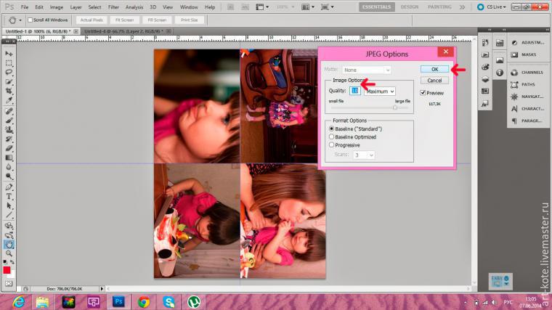Open the Filter menu
Image resolution: width=552 pixels, height=310 pixels.
point(113,7)
